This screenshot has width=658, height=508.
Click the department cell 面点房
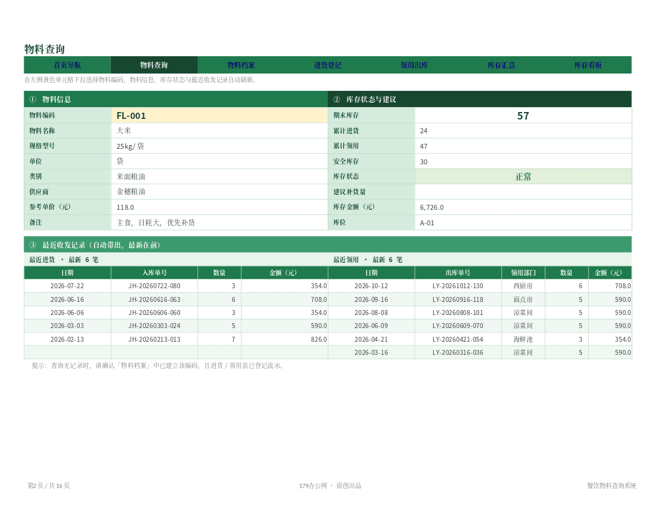point(523,299)
